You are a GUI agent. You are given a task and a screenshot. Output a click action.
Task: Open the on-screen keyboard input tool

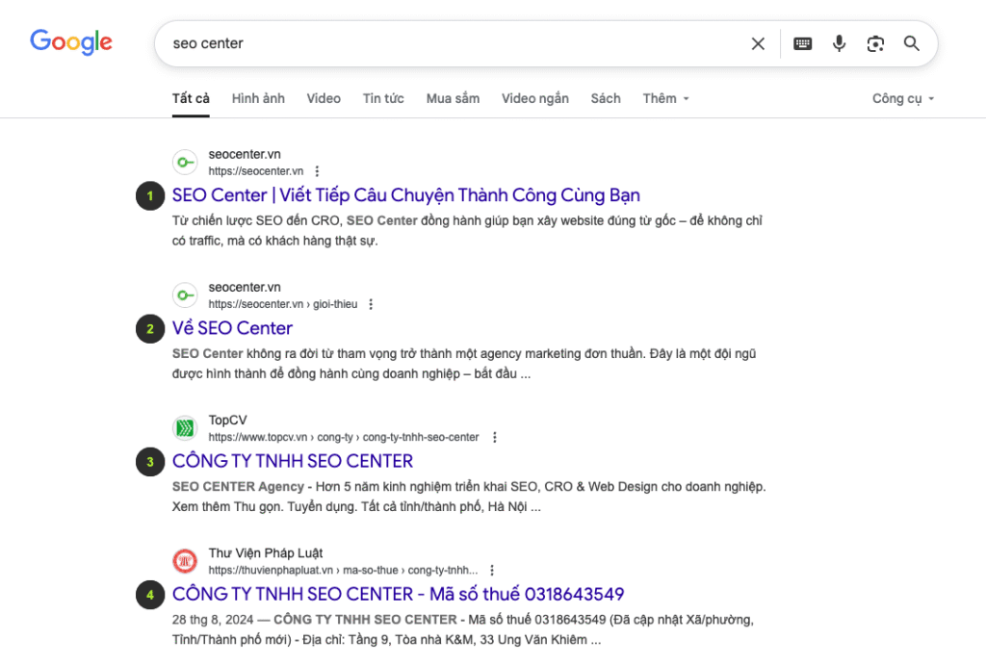[x=802, y=43]
